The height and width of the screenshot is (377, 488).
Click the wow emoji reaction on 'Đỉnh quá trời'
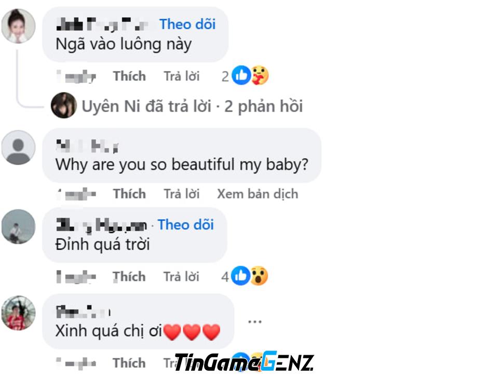(259, 276)
